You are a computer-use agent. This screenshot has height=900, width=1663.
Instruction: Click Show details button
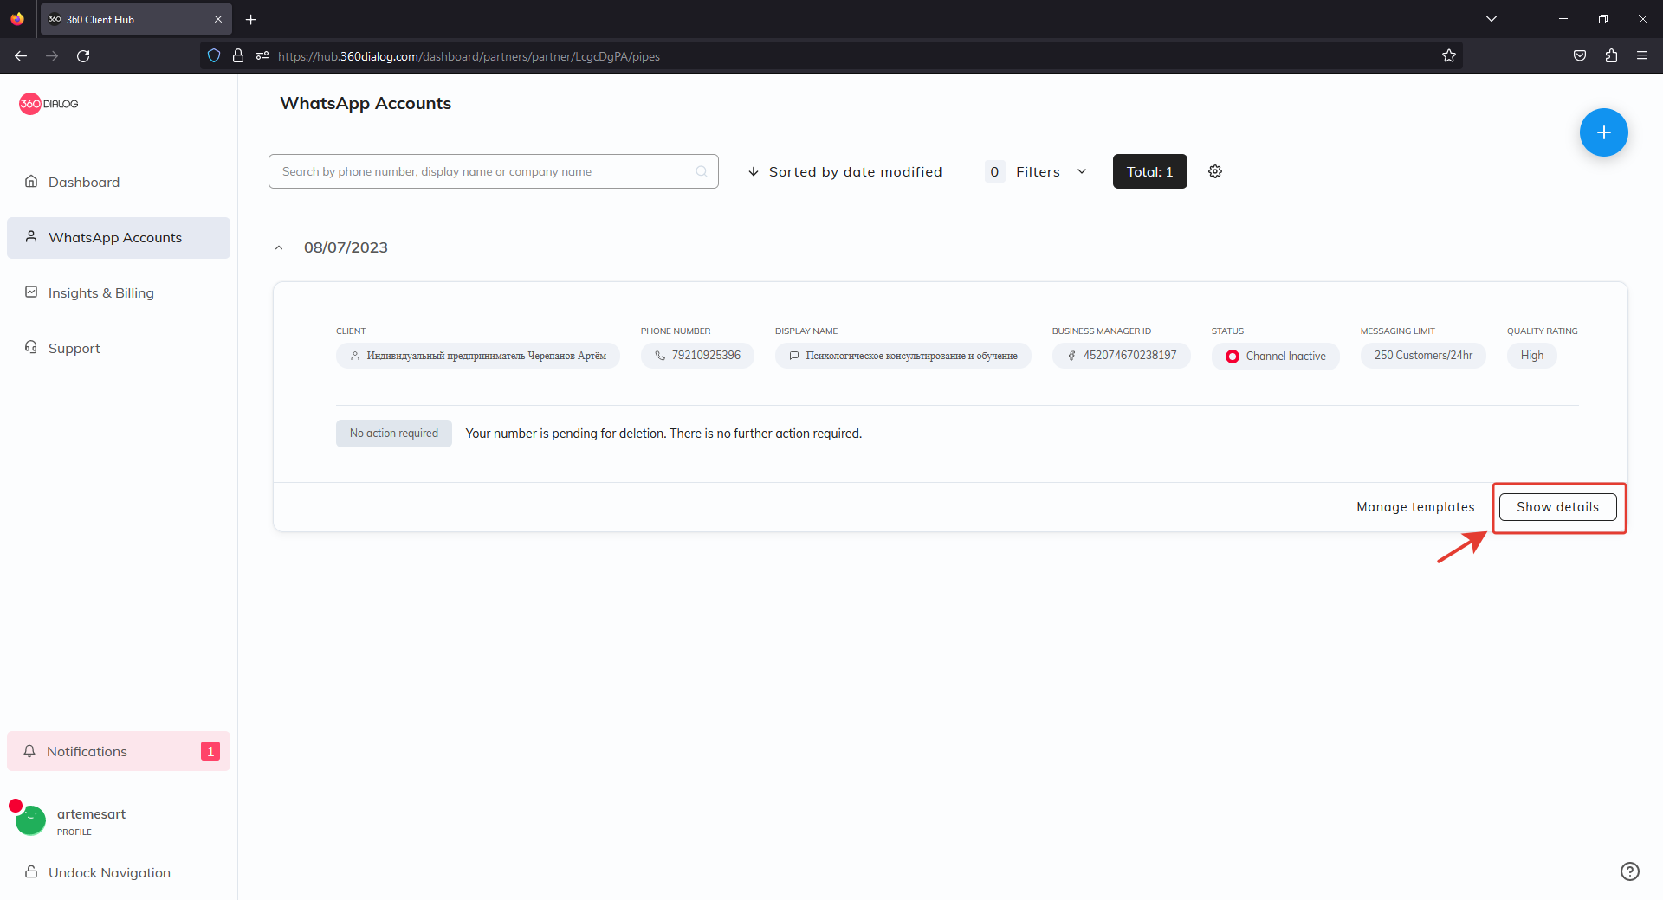(1557, 507)
